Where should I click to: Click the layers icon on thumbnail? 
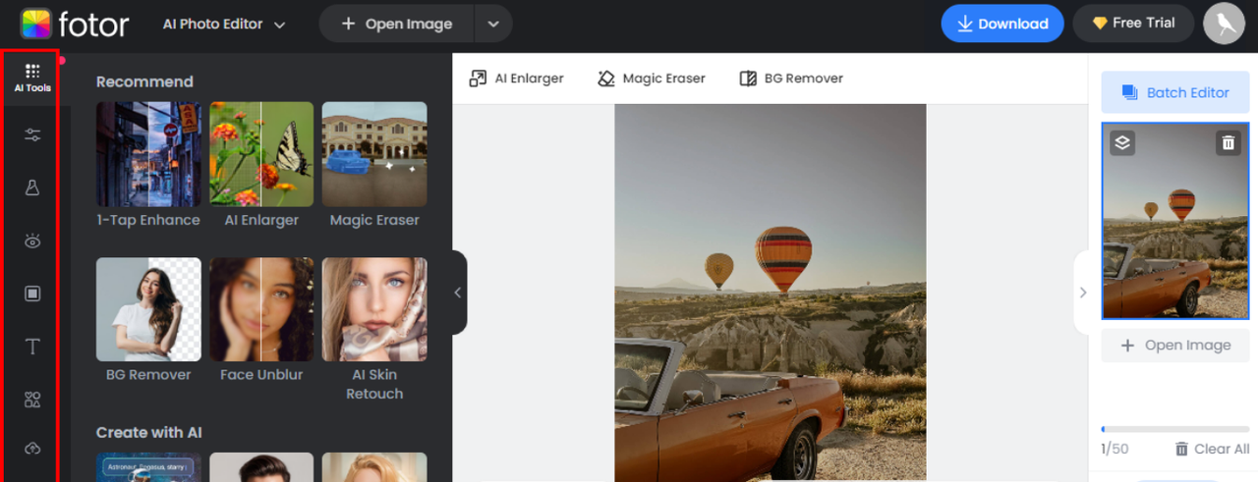point(1122,143)
